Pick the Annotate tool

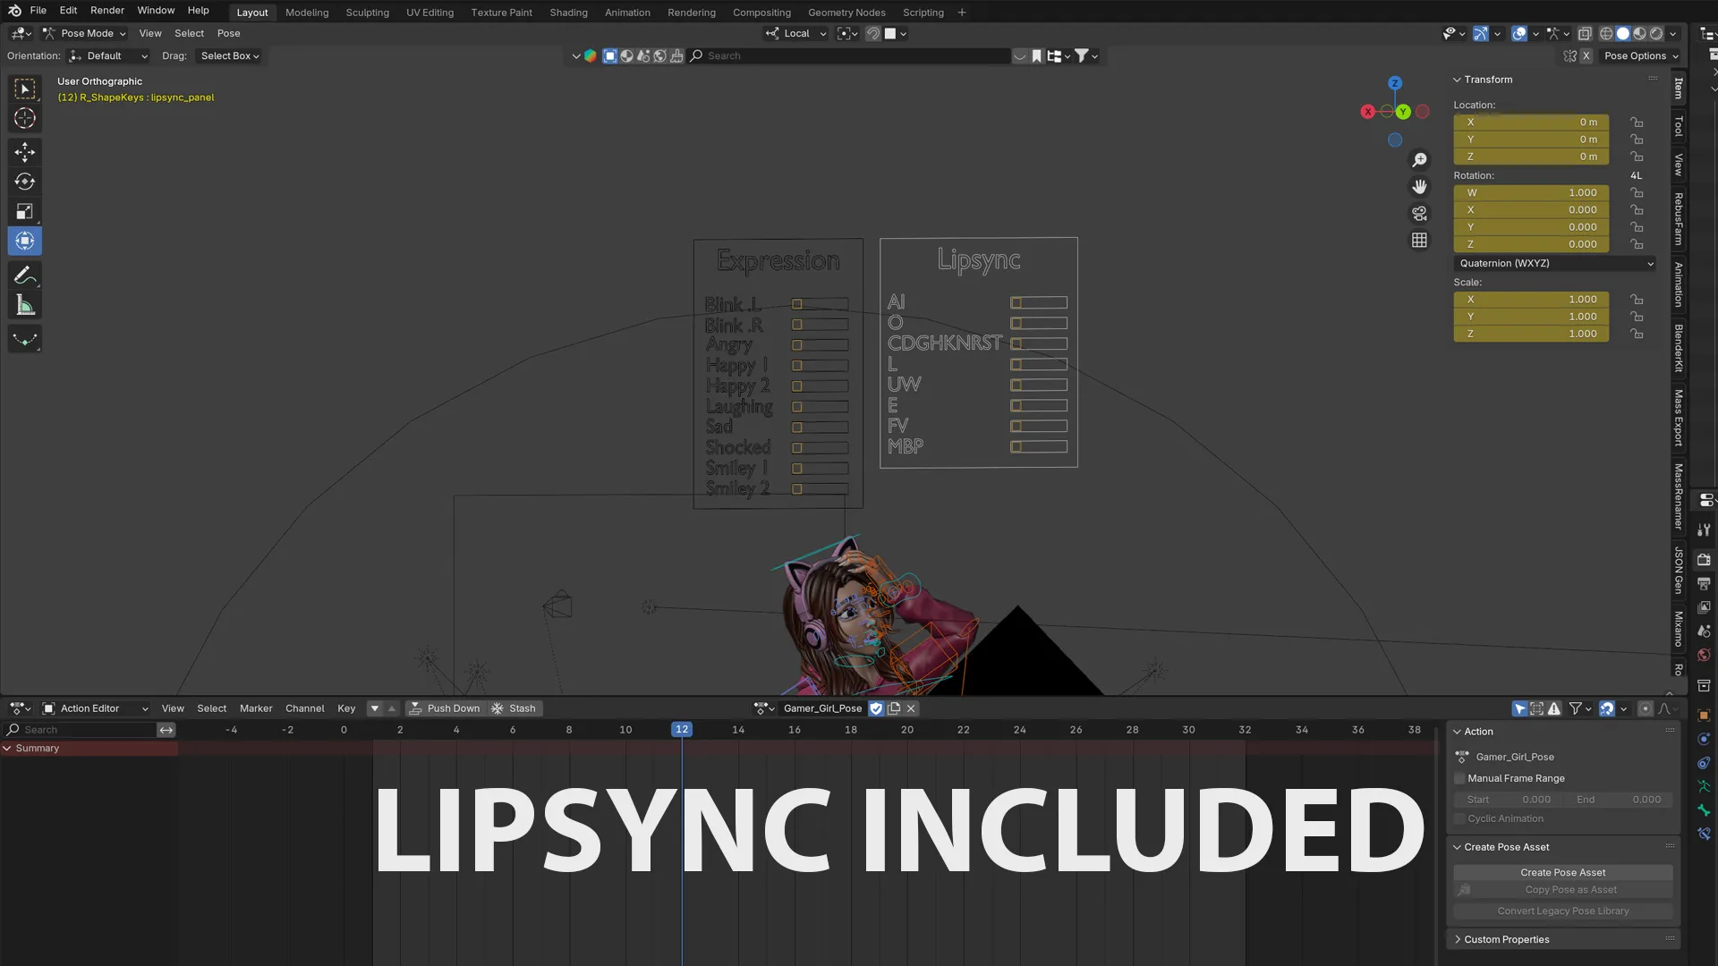click(x=24, y=275)
